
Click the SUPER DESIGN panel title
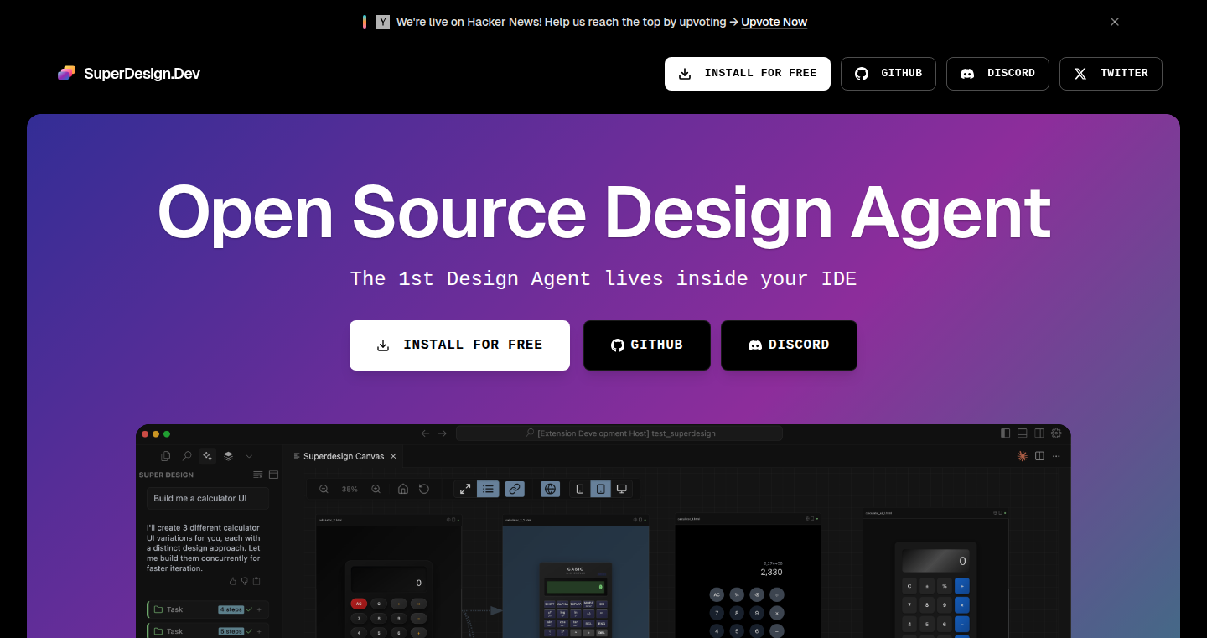[166, 475]
